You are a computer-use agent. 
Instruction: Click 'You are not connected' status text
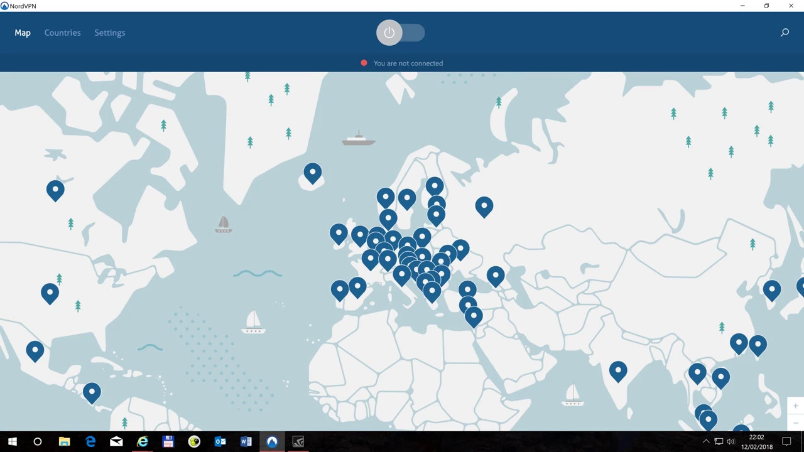pos(408,63)
